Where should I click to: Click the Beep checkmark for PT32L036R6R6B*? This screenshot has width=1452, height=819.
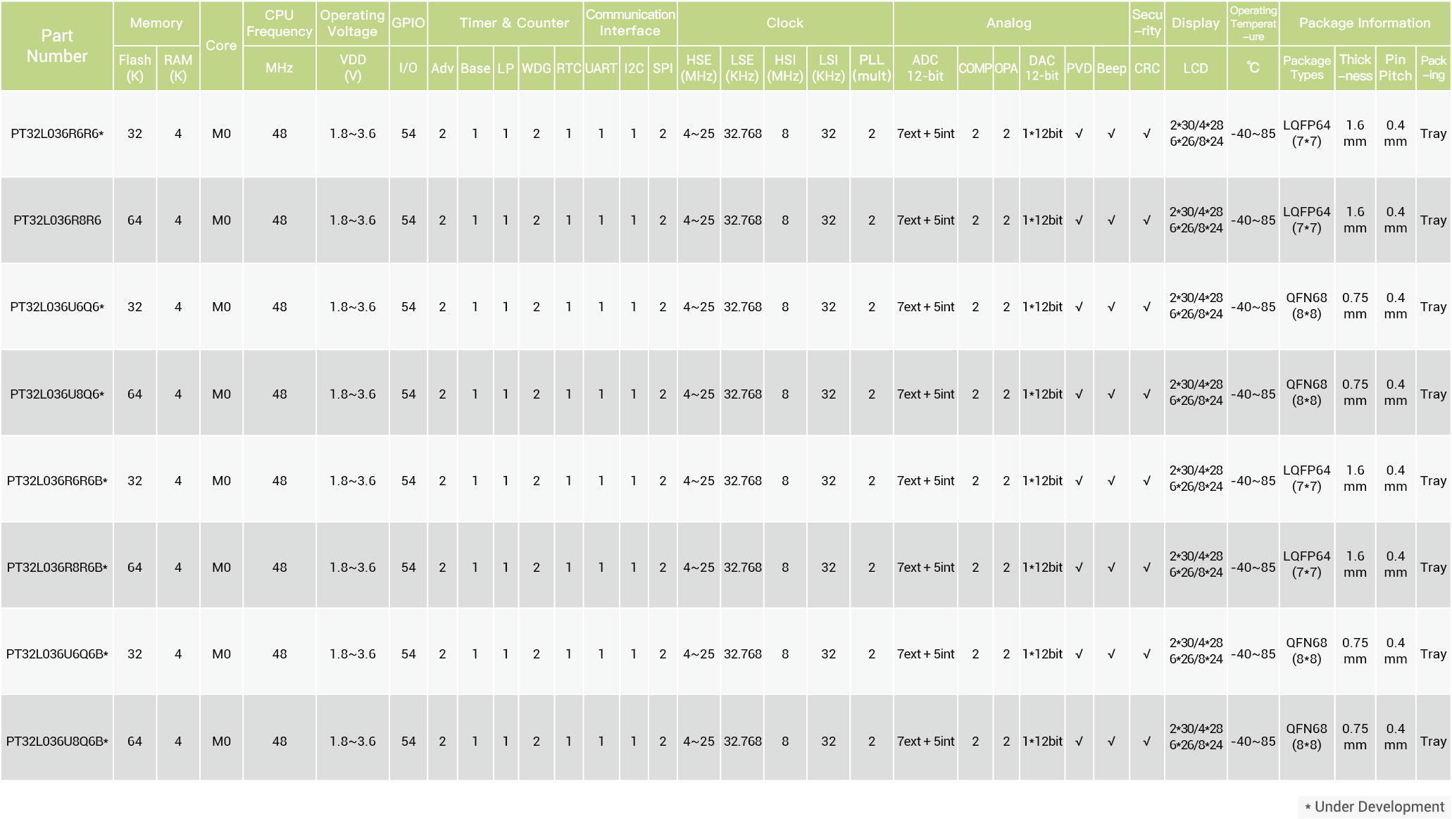click(x=1111, y=481)
